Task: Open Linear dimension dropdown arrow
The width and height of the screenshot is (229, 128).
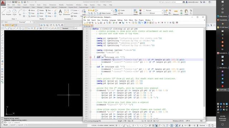Action: tap(78, 10)
